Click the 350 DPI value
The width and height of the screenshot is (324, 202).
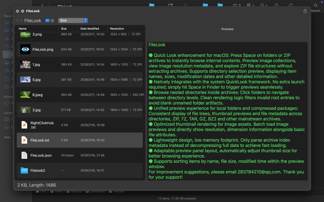click(x=138, y=95)
